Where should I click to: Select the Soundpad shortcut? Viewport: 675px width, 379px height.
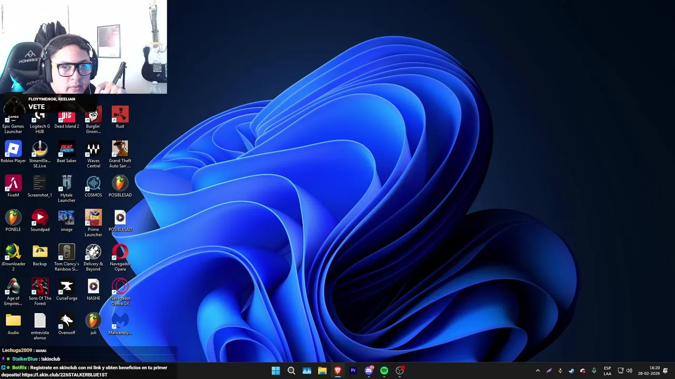40,220
